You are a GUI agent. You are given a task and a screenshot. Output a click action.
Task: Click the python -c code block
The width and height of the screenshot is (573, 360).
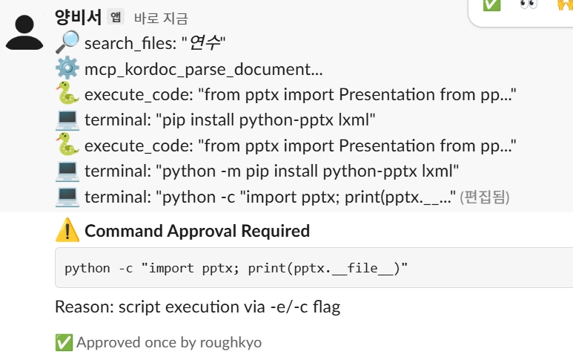[x=314, y=267]
